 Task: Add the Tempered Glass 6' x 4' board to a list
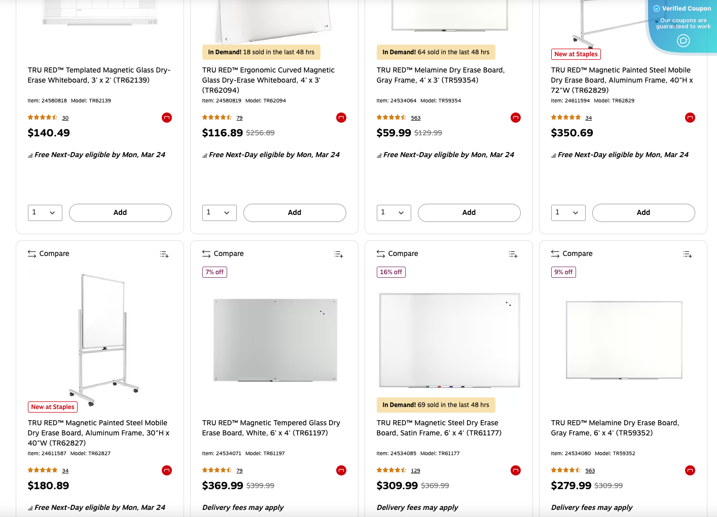[338, 254]
